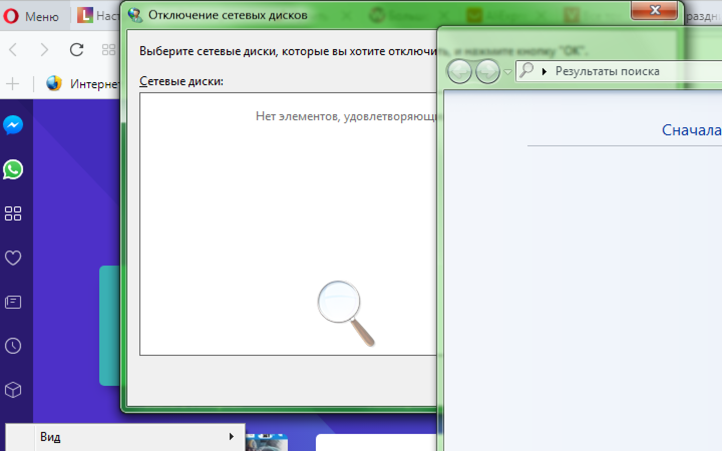Image resolution: width=722 pixels, height=451 pixels.
Task: Open WhatsApp from the Opera sidebar
Action: 13,169
